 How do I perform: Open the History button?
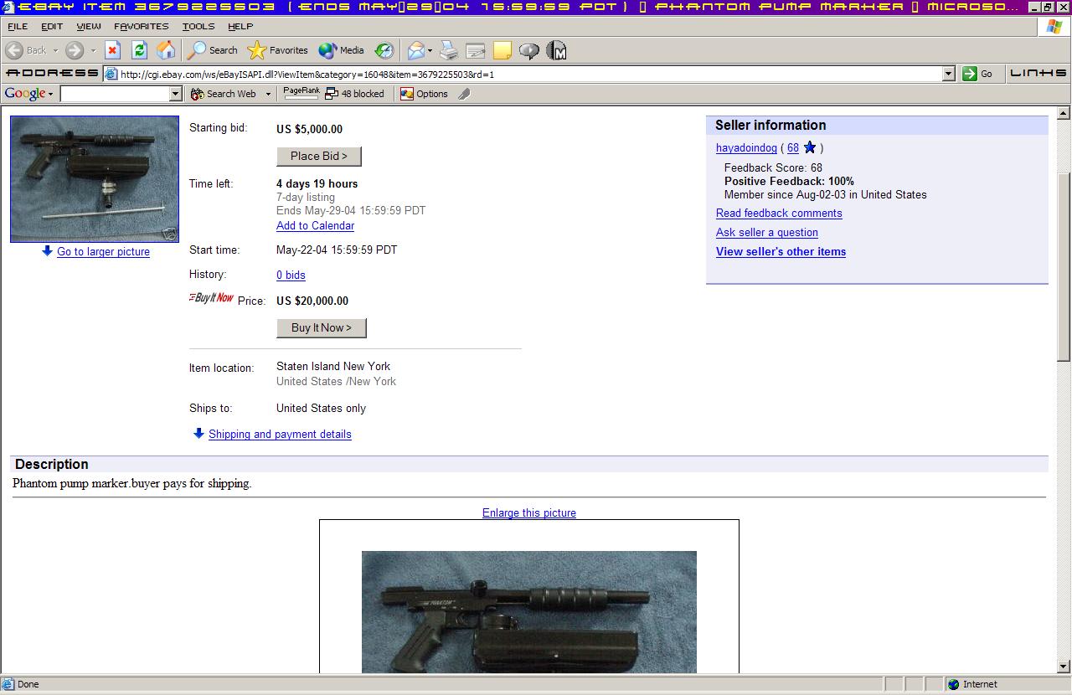point(384,50)
